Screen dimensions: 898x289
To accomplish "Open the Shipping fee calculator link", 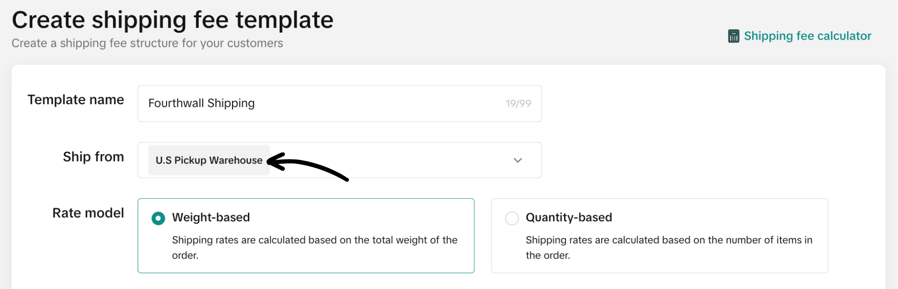I will 808,36.
